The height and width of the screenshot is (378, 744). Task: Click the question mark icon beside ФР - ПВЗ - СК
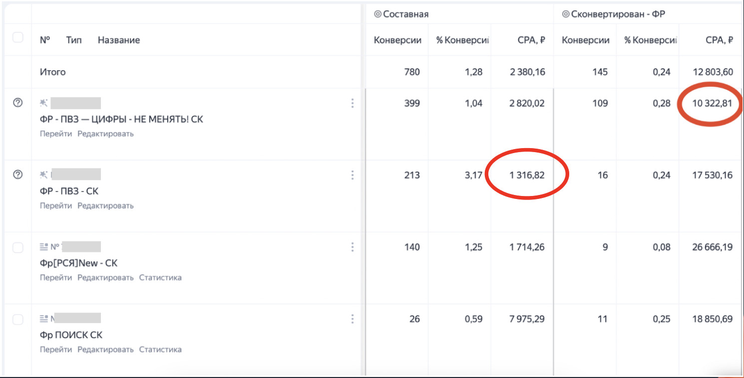pos(17,175)
